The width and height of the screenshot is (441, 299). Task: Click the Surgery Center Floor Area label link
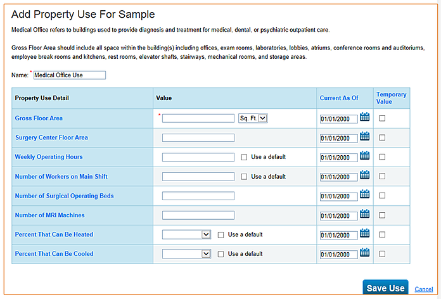[51, 137]
